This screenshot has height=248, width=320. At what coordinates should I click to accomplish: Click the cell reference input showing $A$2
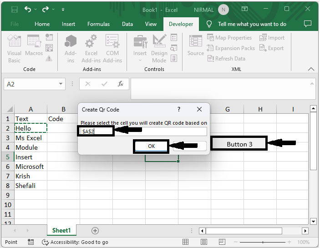pos(96,131)
